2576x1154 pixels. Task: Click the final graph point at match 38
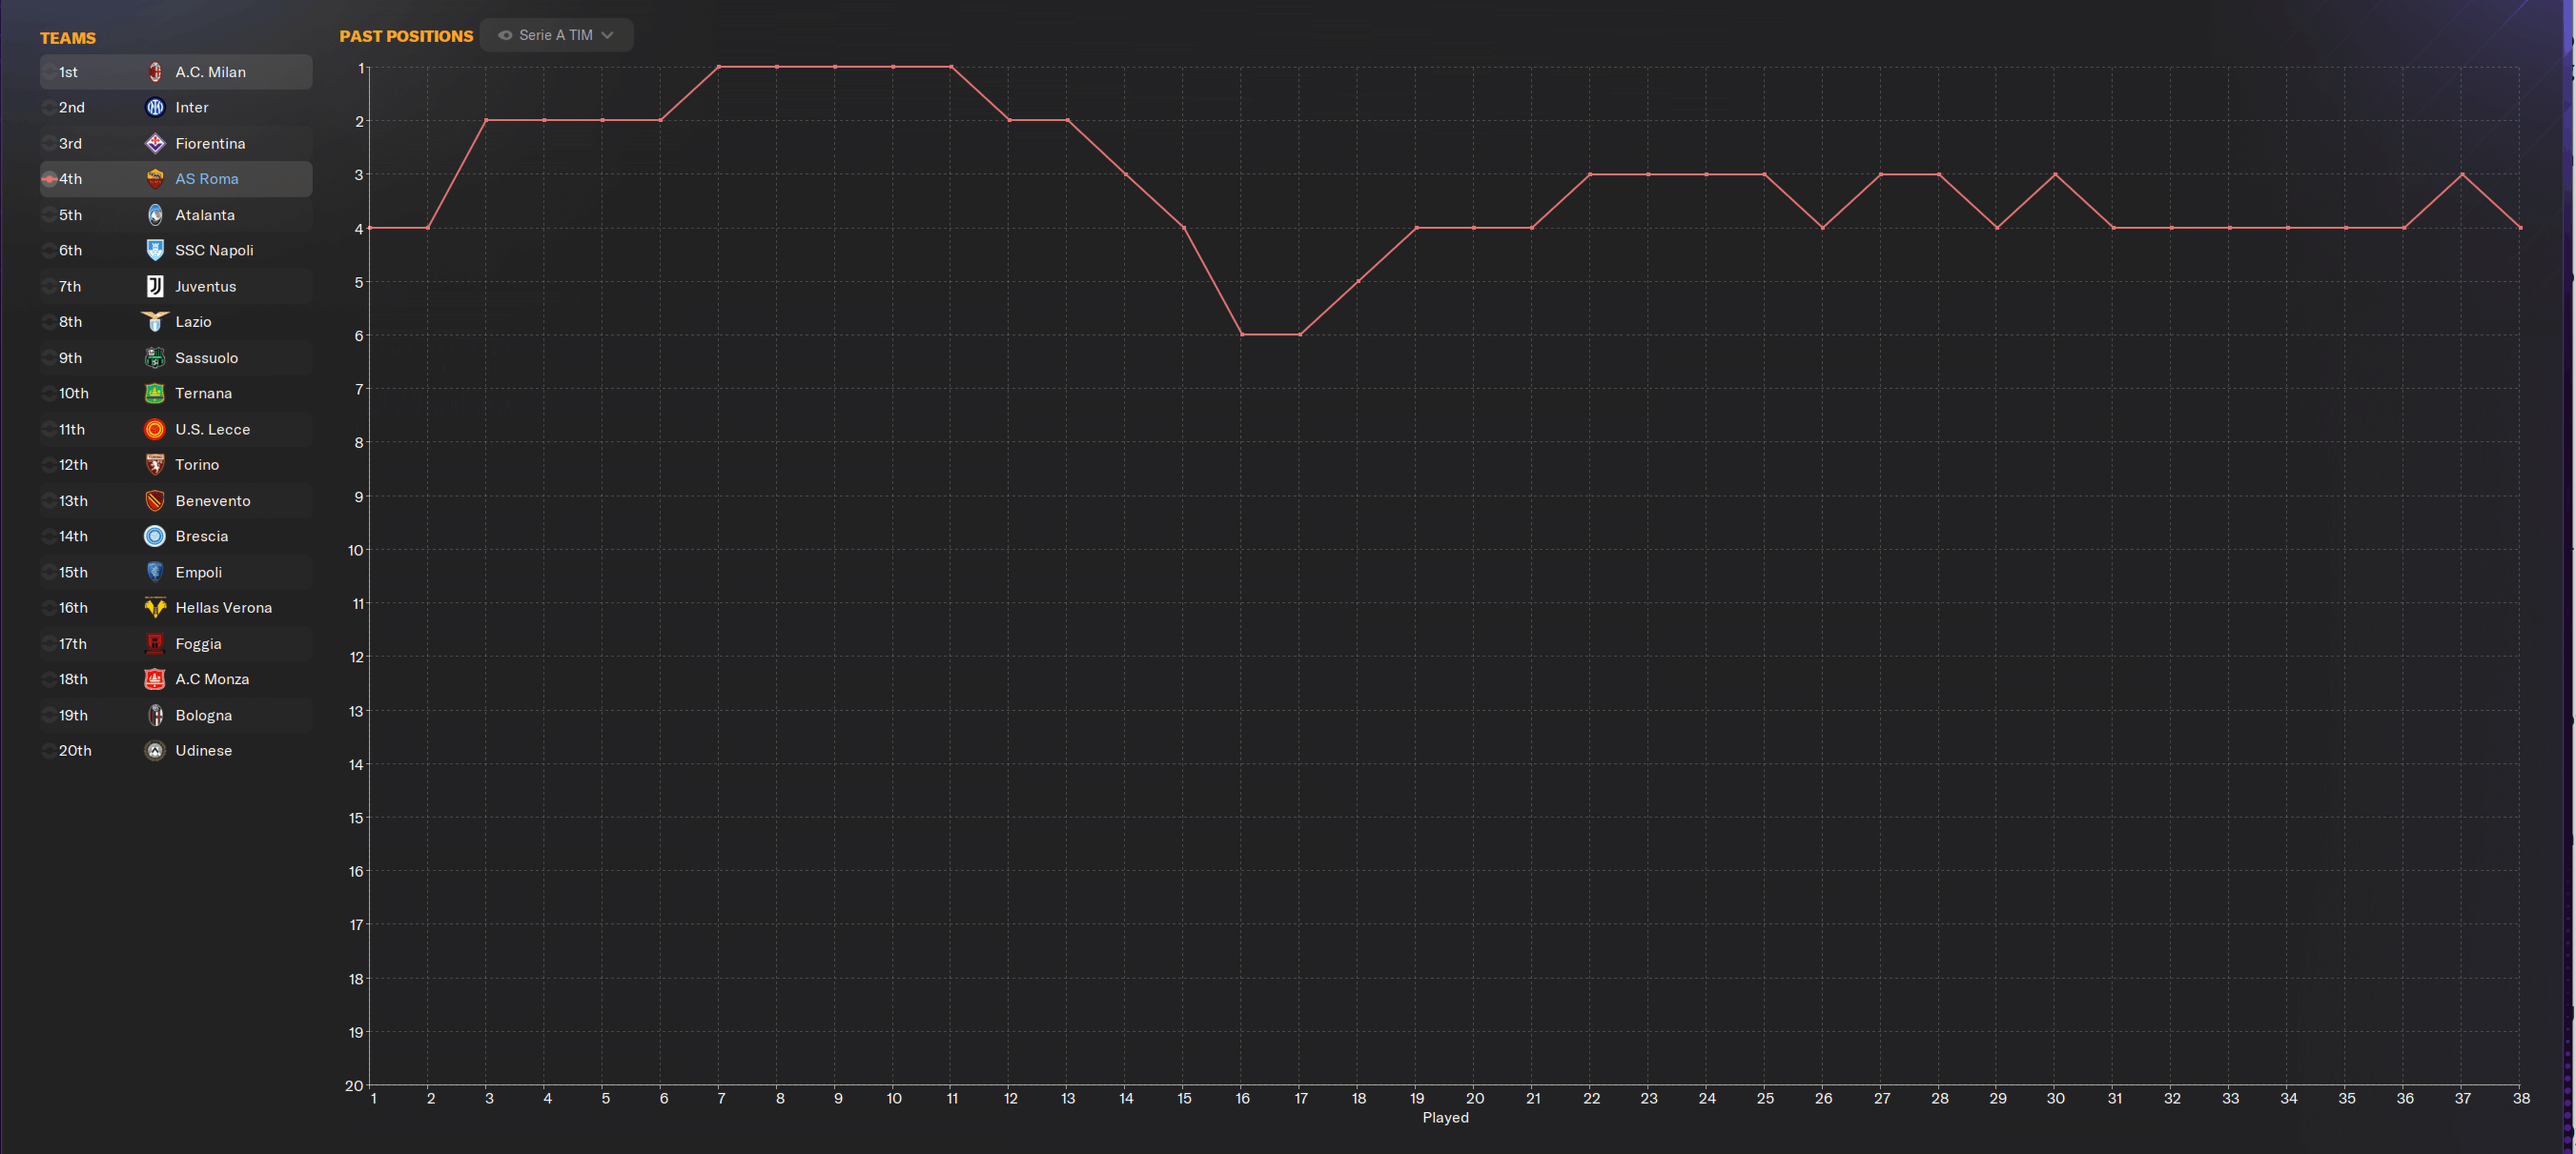[x=2520, y=228]
